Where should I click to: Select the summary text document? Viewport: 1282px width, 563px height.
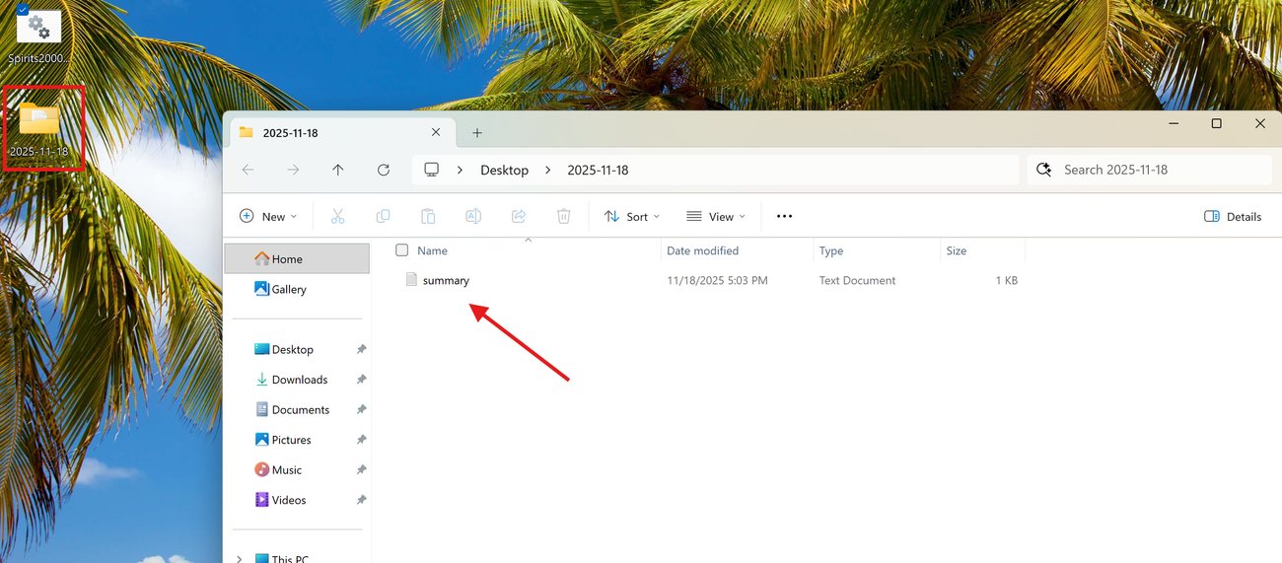coord(446,280)
